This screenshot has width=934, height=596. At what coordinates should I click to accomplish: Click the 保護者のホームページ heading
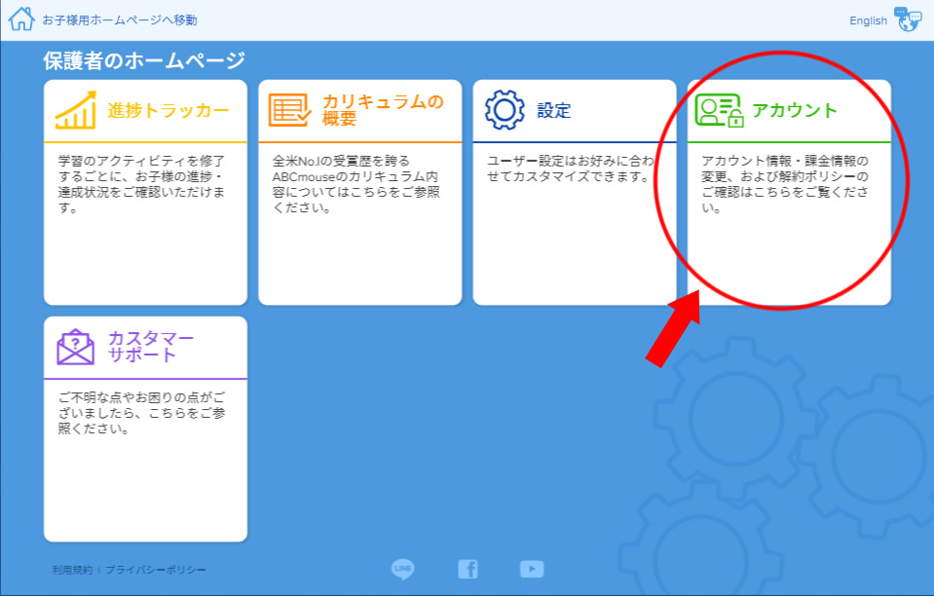pyautogui.click(x=144, y=60)
